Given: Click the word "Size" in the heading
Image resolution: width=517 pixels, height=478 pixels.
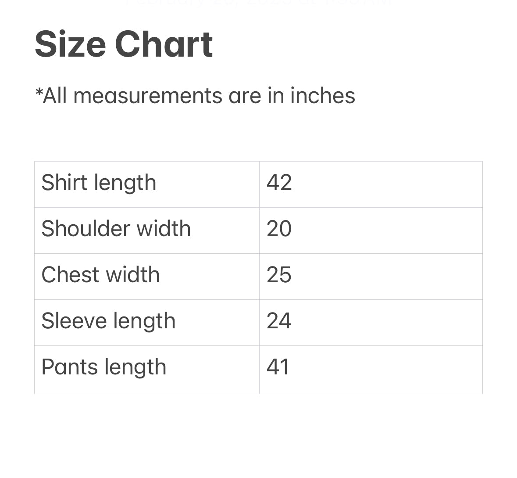Looking at the screenshot, I should click(x=70, y=44).
